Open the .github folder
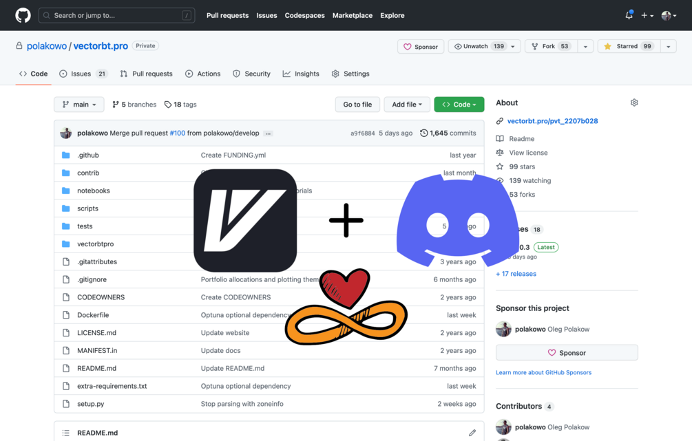The height and width of the screenshot is (441, 692). 88,155
